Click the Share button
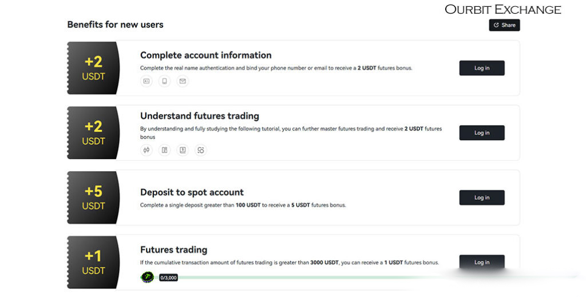This screenshot has height=306, width=586. [504, 25]
